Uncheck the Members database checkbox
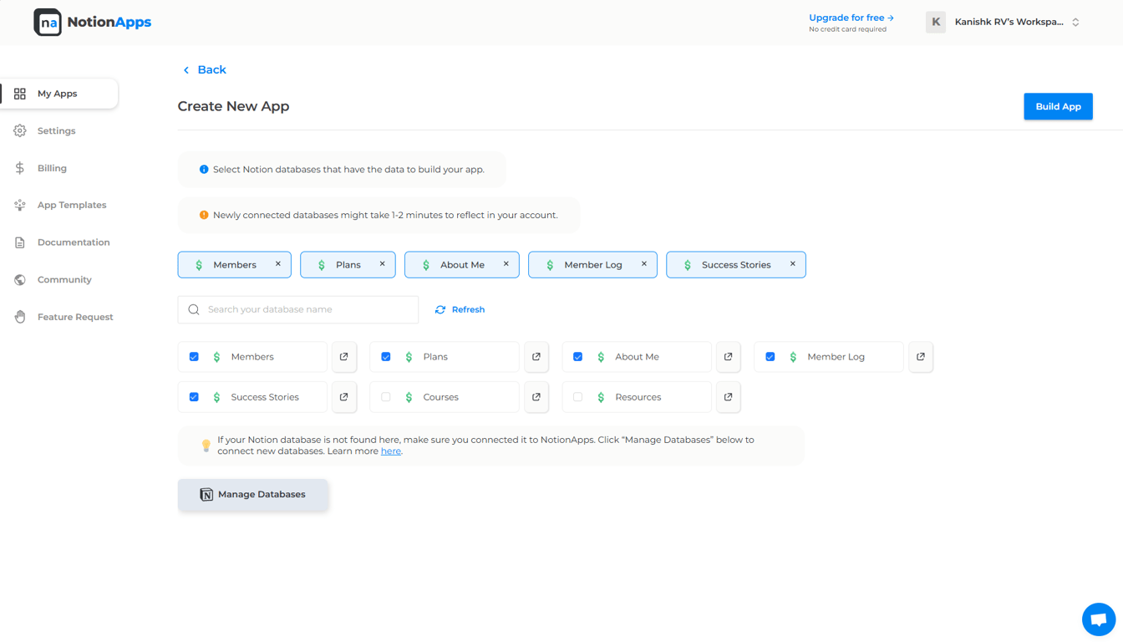Image resolution: width=1123 pixels, height=642 pixels. [194, 357]
